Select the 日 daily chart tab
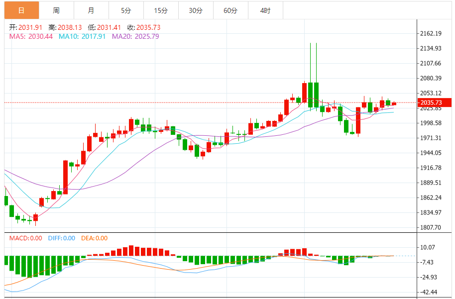The width and height of the screenshot is (455, 299). pyautogui.click(x=21, y=10)
